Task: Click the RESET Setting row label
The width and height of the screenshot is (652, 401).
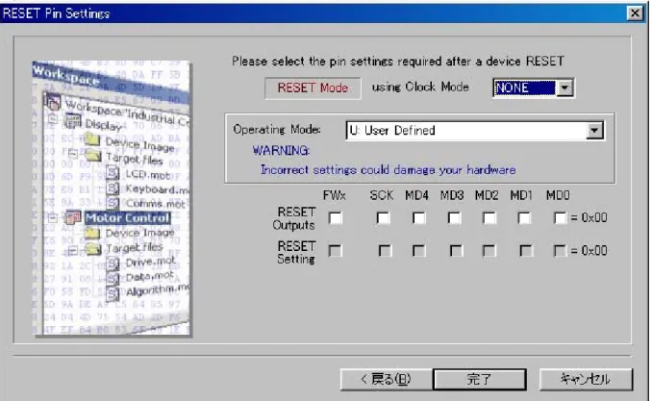Action: click(x=296, y=252)
